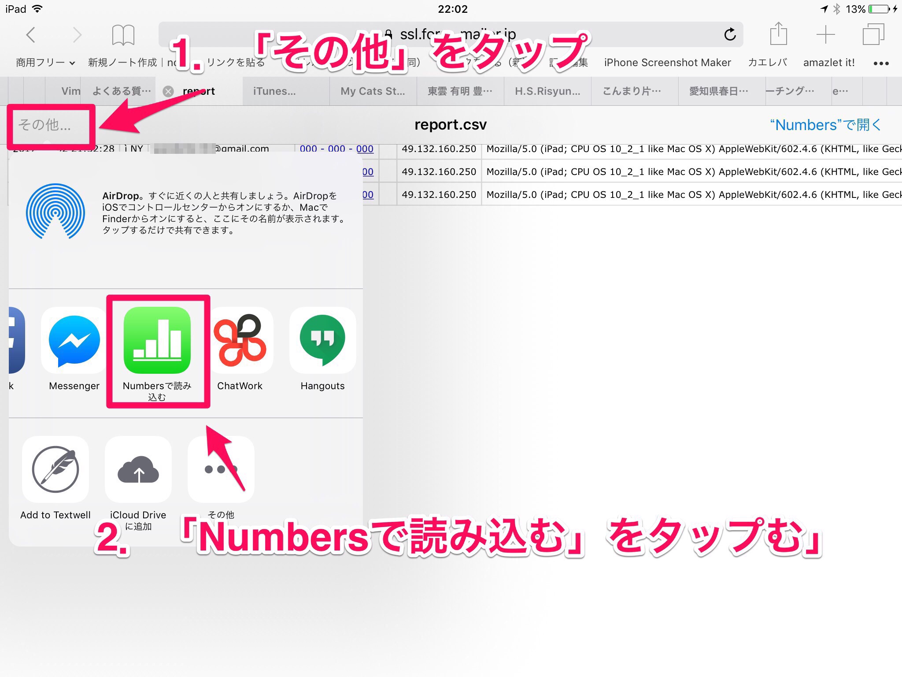Expand the 商用フリー bookmarks folder
This screenshot has width=902, height=677.
pos(45,63)
